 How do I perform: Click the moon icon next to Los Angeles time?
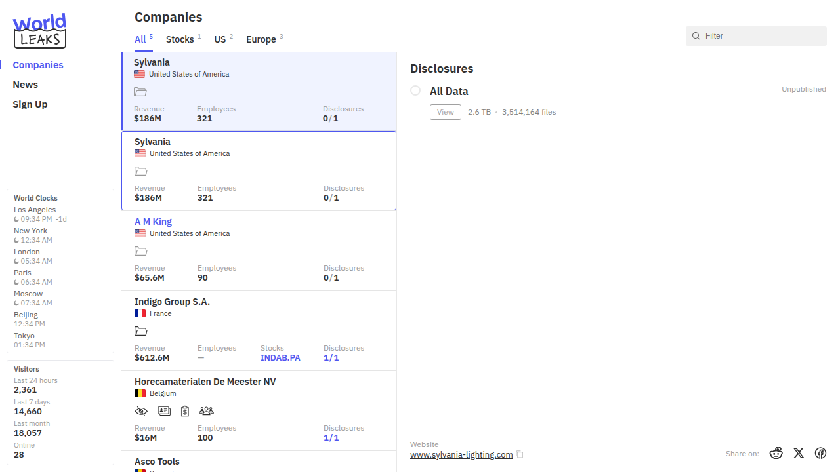point(16,220)
